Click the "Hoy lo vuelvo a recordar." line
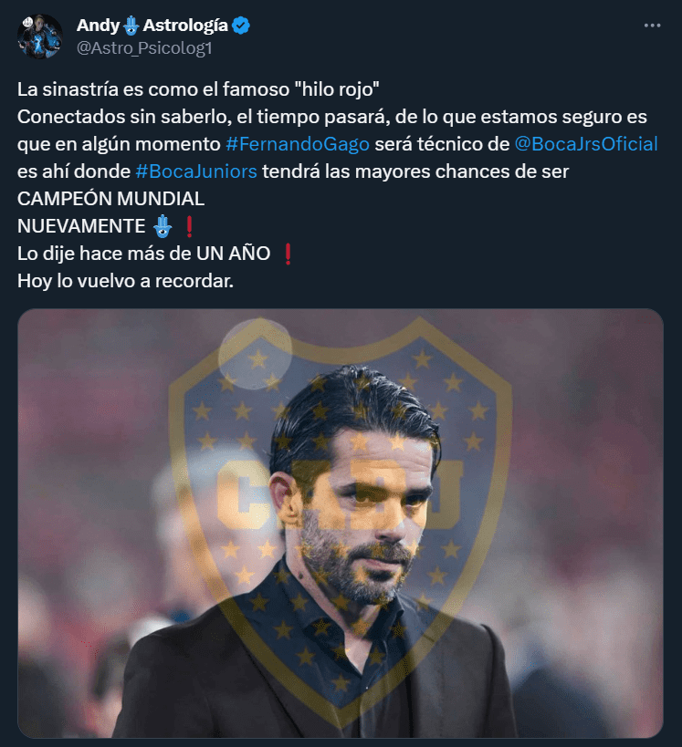Image resolution: width=682 pixels, height=747 pixels. point(125,281)
